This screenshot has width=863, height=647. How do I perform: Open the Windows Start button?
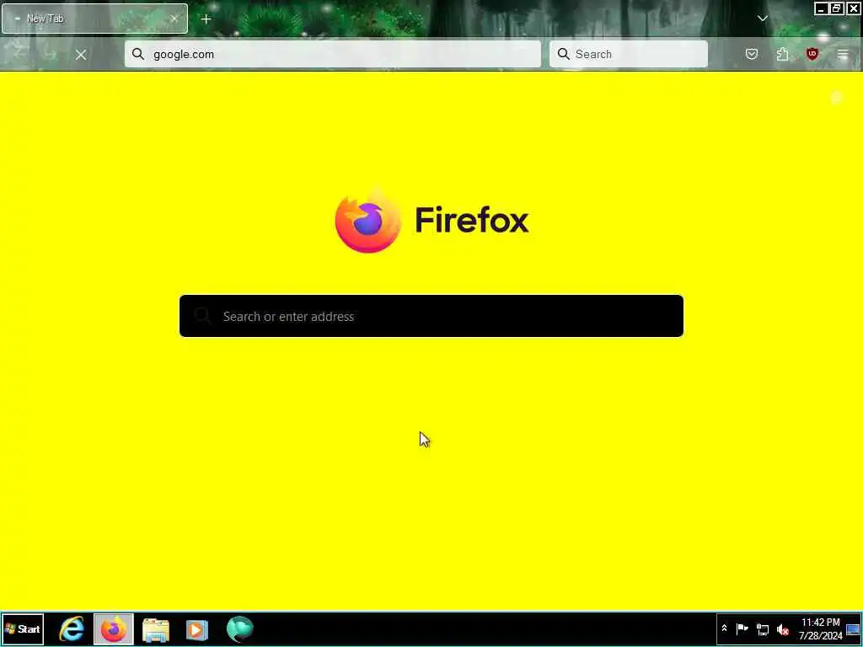[x=23, y=628]
